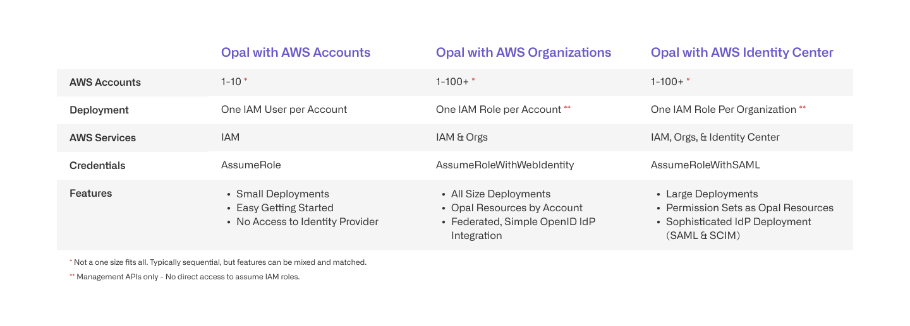
Task: Click the "AWS Accounts" row label
Action: pyautogui.click(x=105, y=83)
